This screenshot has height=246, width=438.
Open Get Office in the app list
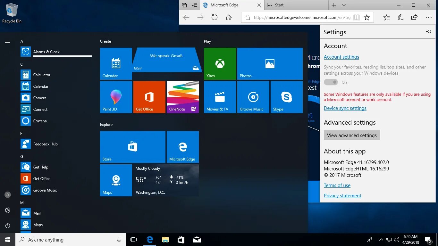(56, 178)
